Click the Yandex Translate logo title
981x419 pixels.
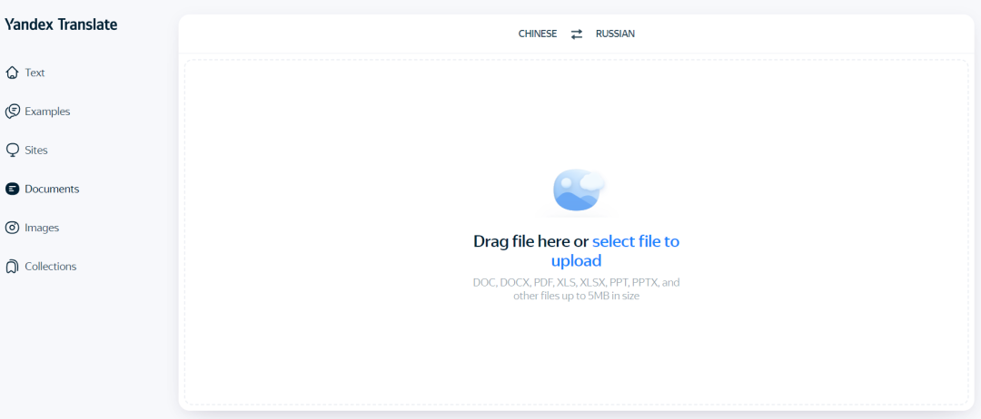tap(61, 25)
